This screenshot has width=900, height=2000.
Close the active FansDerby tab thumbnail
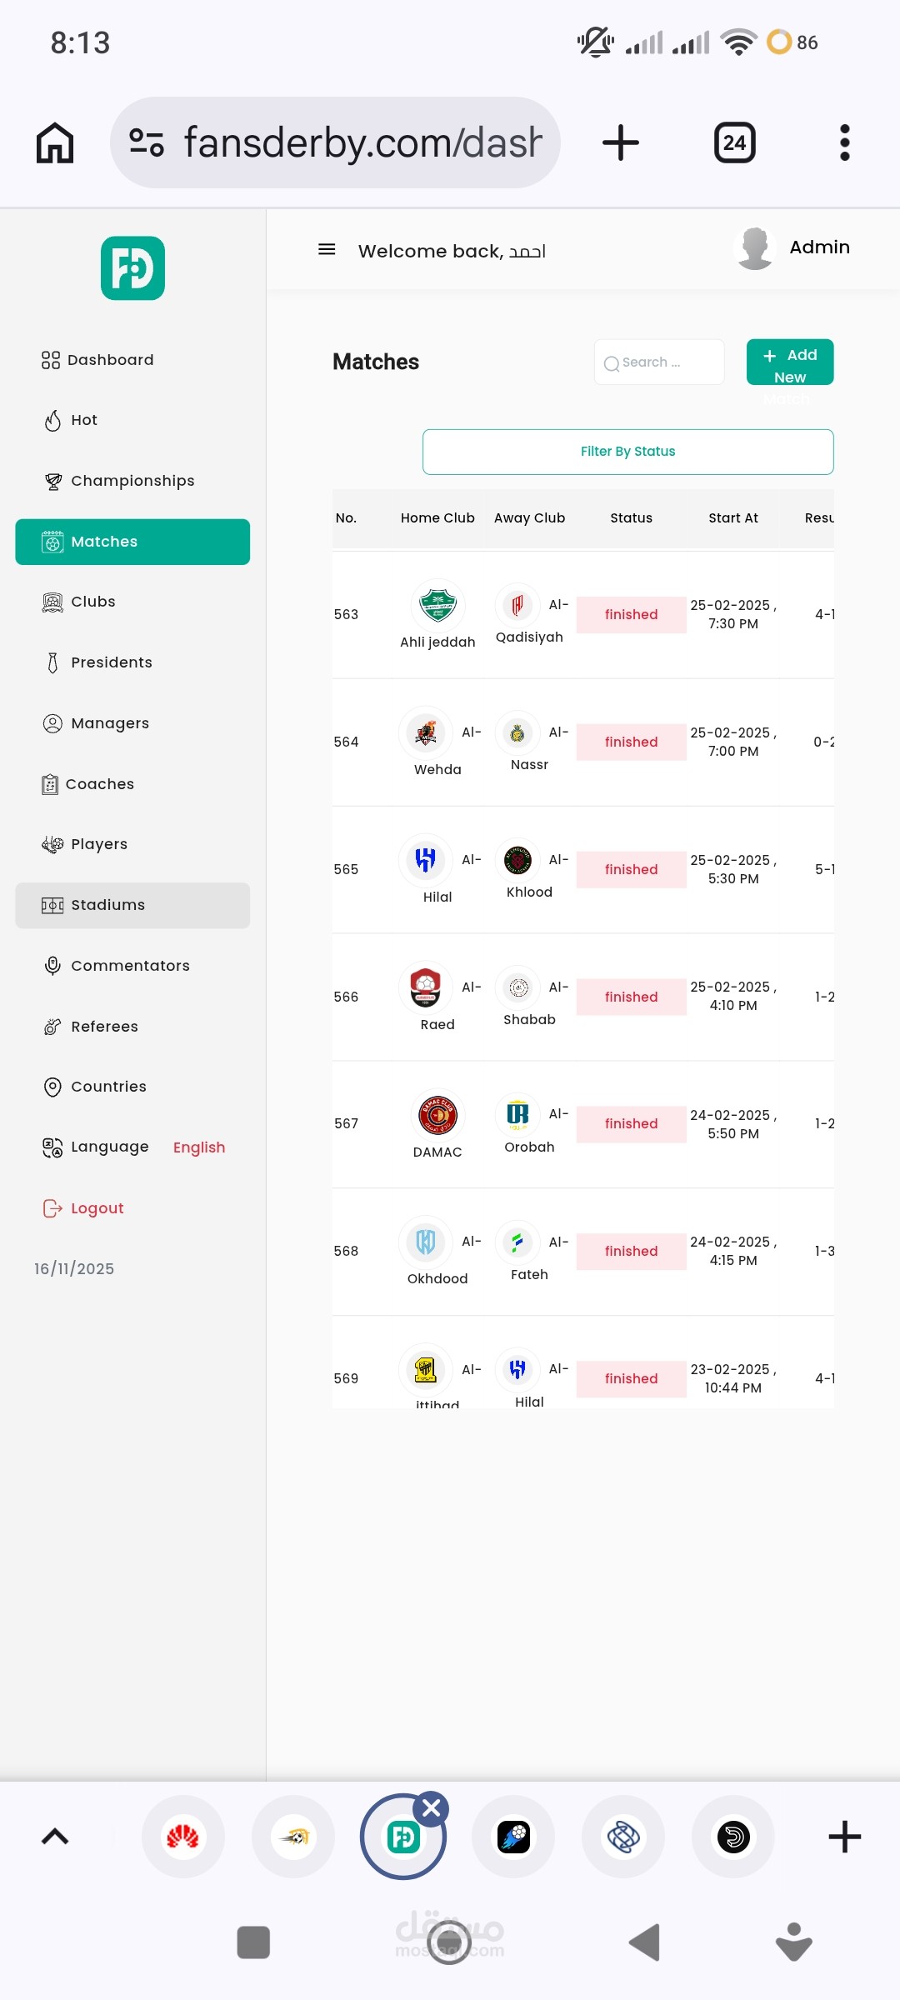pos(432,1807)
